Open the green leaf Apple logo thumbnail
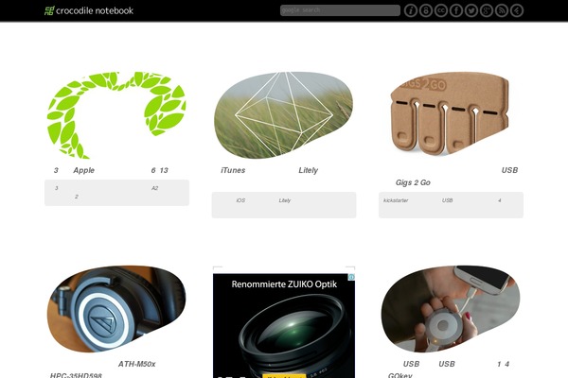Screen dimensions: 568x378 [116, 115]
